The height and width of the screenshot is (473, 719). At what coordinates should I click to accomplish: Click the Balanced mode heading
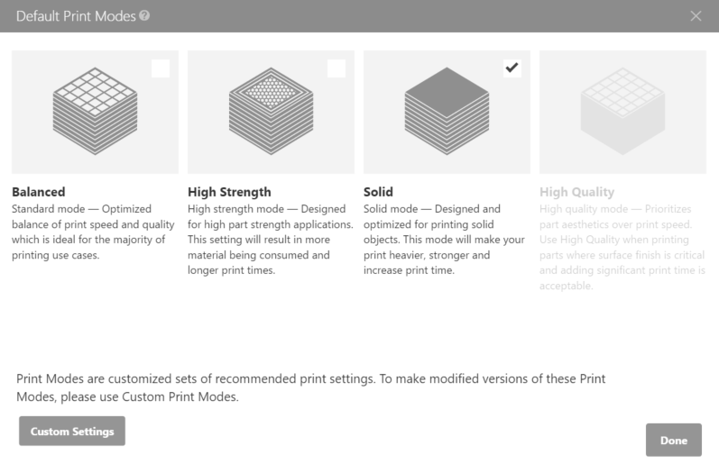tap(39, 192)
